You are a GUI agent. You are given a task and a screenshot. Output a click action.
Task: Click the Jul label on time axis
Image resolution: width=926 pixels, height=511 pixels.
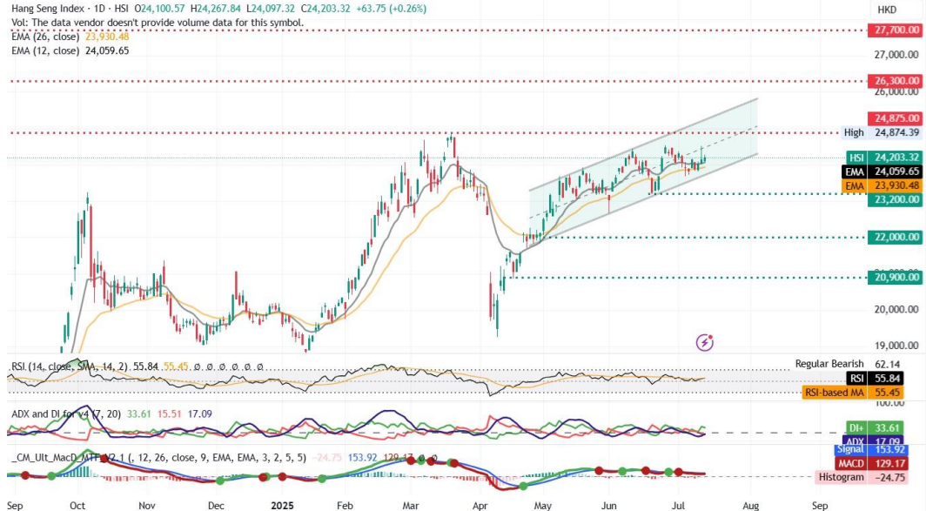tap(677, 506)
